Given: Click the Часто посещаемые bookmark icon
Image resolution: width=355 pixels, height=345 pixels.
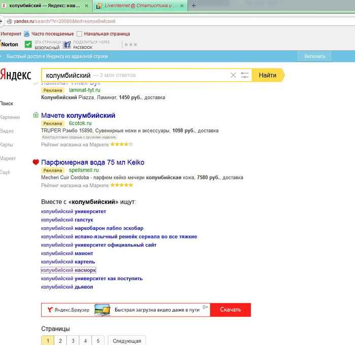Looking at the screenshot, I should pyautogui.click(x=26, y=34).
